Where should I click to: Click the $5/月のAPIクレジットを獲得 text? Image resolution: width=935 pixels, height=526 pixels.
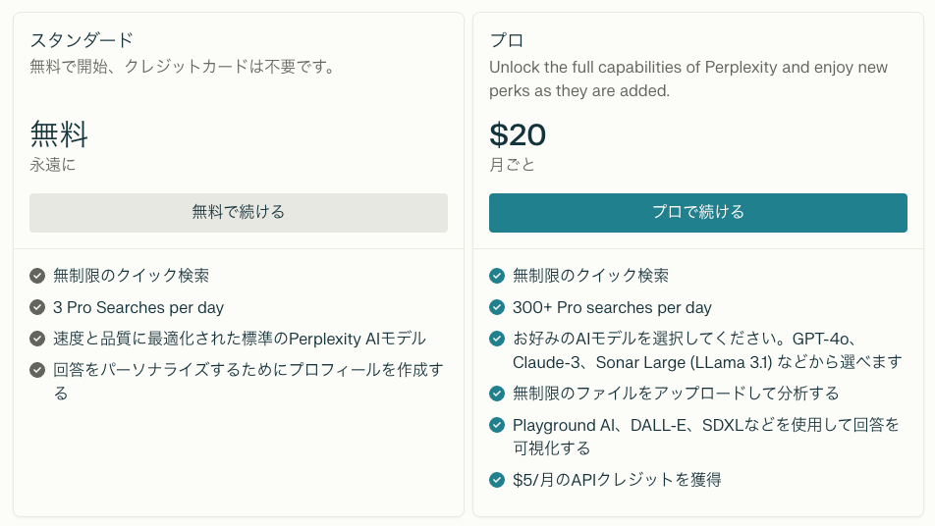617,480
